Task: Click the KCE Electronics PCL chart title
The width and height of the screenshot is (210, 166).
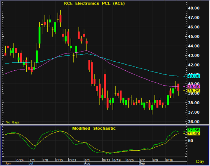Action: pyautogui.click(x=94, y=3)
